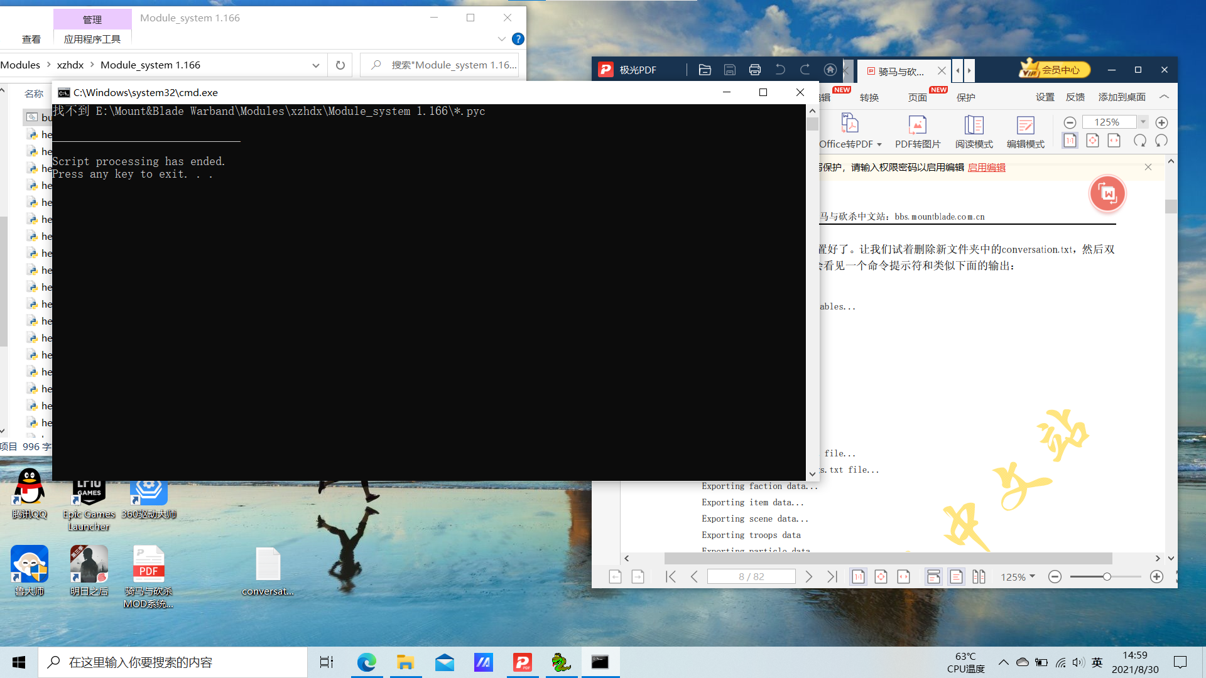This screenshot has height=678, width=1206.
Task: Open 应用程序工具 tab in Explorer
Action: tap(92, 39)
